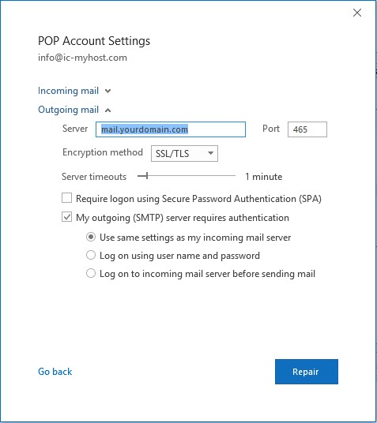Viewport: 377px width, 423px height.
Task: Expand the Incoming mail chevron arrow
Action: (x=107, y=92)
